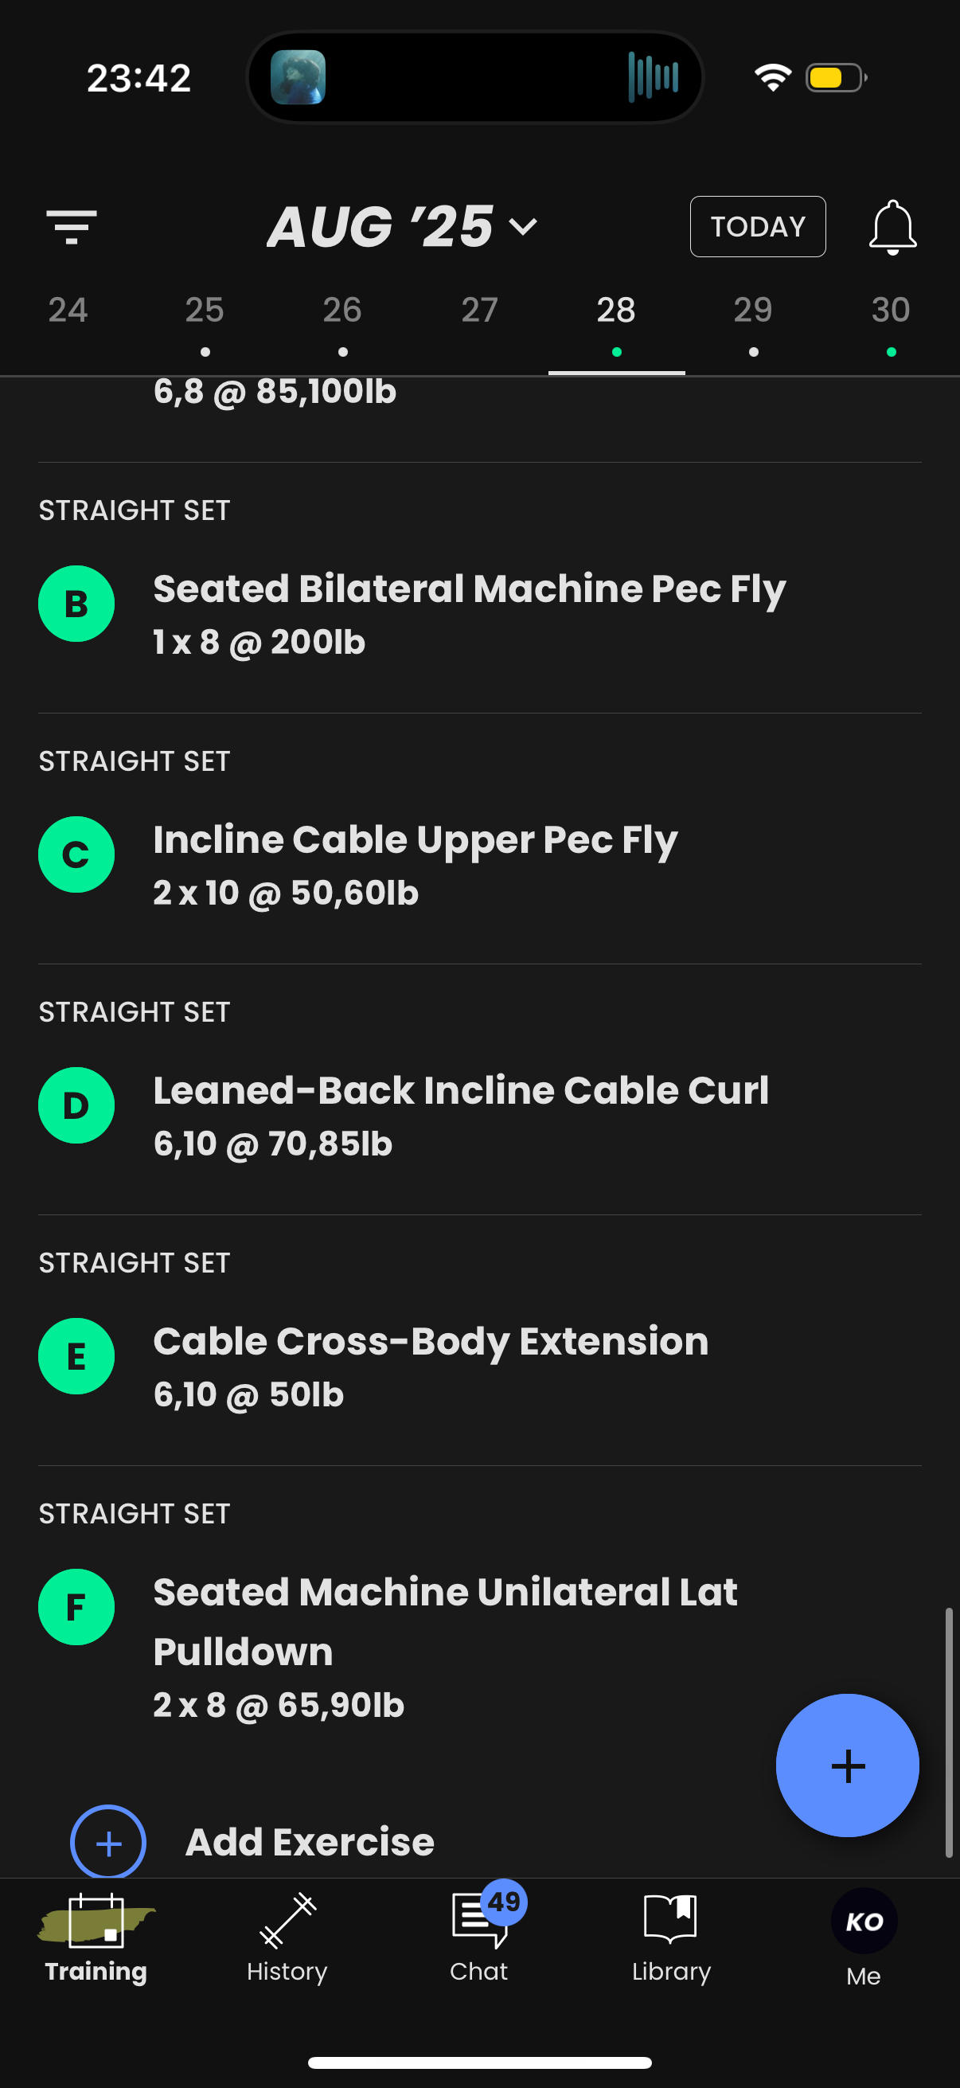Screen dimensions: 960x2088
Task: Select date 25 in the calendar strip
Action: 204,321
